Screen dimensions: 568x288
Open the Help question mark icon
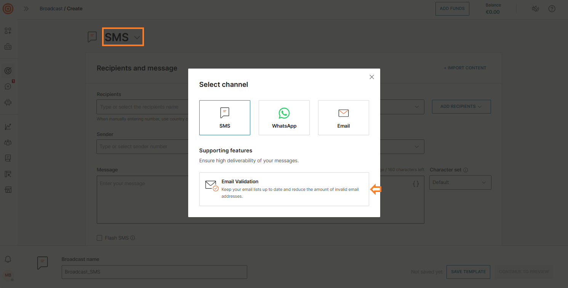point(552,8)
